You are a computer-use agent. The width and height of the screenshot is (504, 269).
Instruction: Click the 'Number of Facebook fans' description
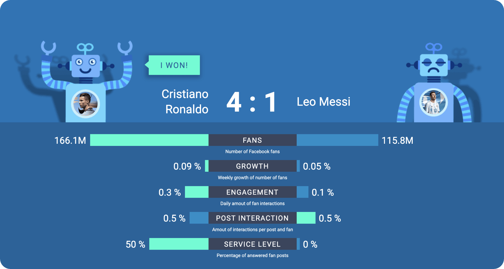252,152
